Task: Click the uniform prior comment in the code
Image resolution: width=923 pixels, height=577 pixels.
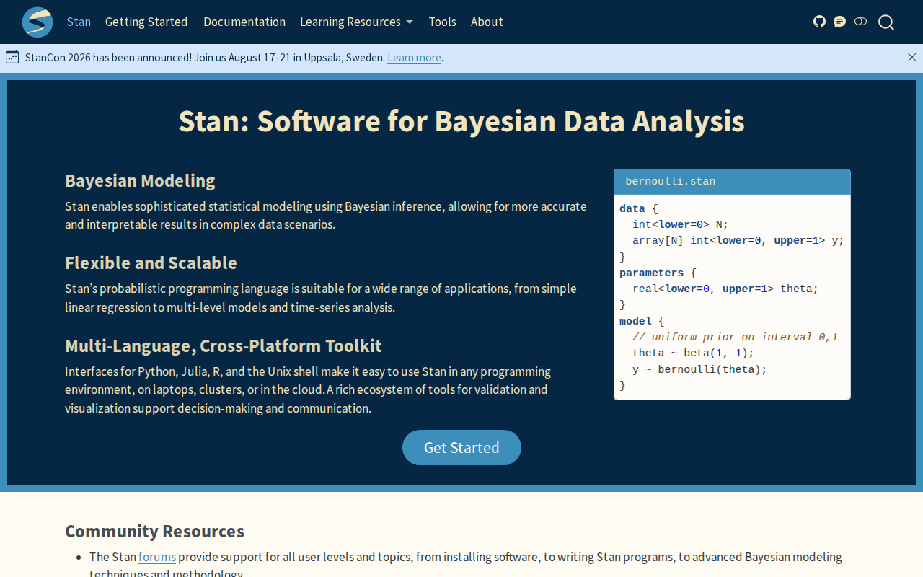Action: (x=735, y=337)
